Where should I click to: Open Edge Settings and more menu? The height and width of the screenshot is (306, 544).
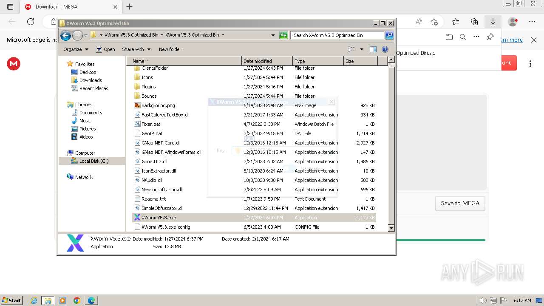click(x=532, y=22)
